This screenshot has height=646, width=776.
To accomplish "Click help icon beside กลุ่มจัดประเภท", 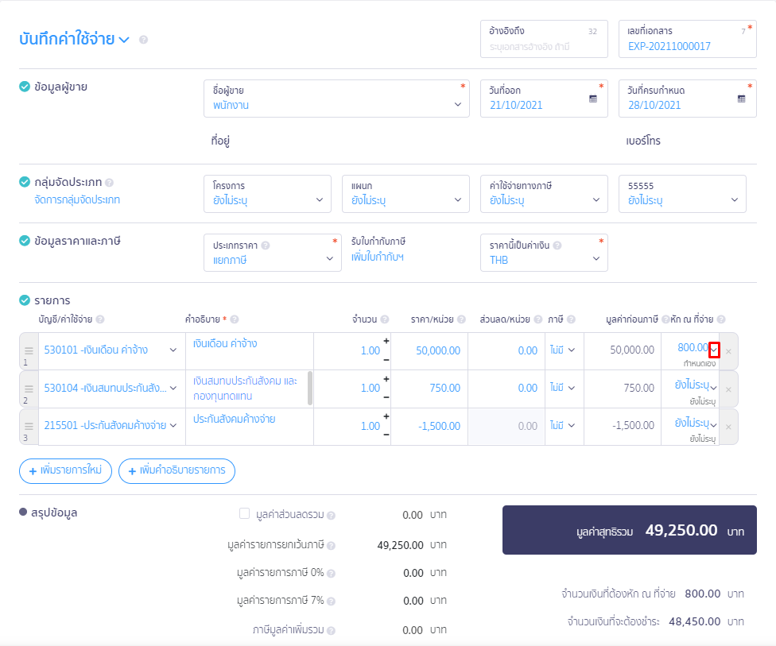I will click(x=110, y=183).
